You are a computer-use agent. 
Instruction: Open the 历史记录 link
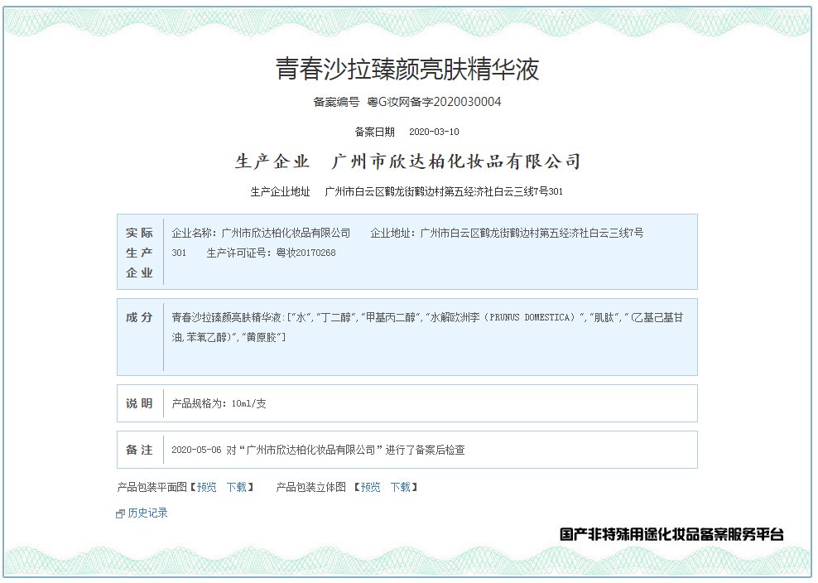click(147, 513)
